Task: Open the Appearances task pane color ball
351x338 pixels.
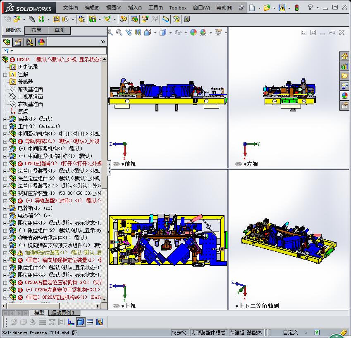Action: (344, 96)
